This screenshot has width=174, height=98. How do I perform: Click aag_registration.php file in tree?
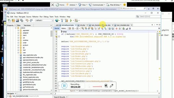pyautogui.click(x=30, y=55)
